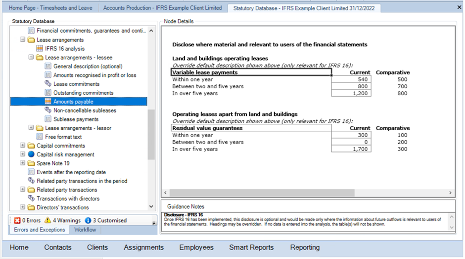The width and height of the screenshot is (465, 259).
Task: Expand the Capital risk management node
Action: click(23, 154)
